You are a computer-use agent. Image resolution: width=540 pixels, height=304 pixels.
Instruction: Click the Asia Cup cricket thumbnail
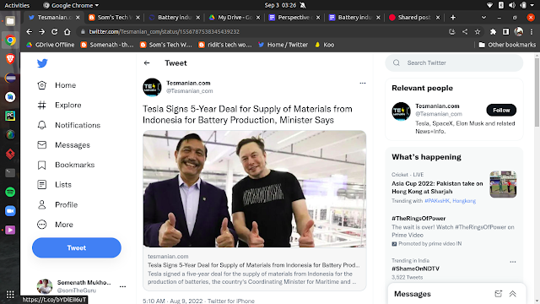[503, 184]
